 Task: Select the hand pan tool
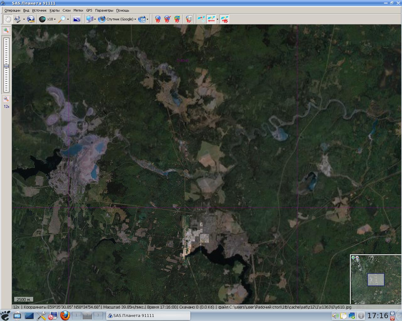pos(8,19)
